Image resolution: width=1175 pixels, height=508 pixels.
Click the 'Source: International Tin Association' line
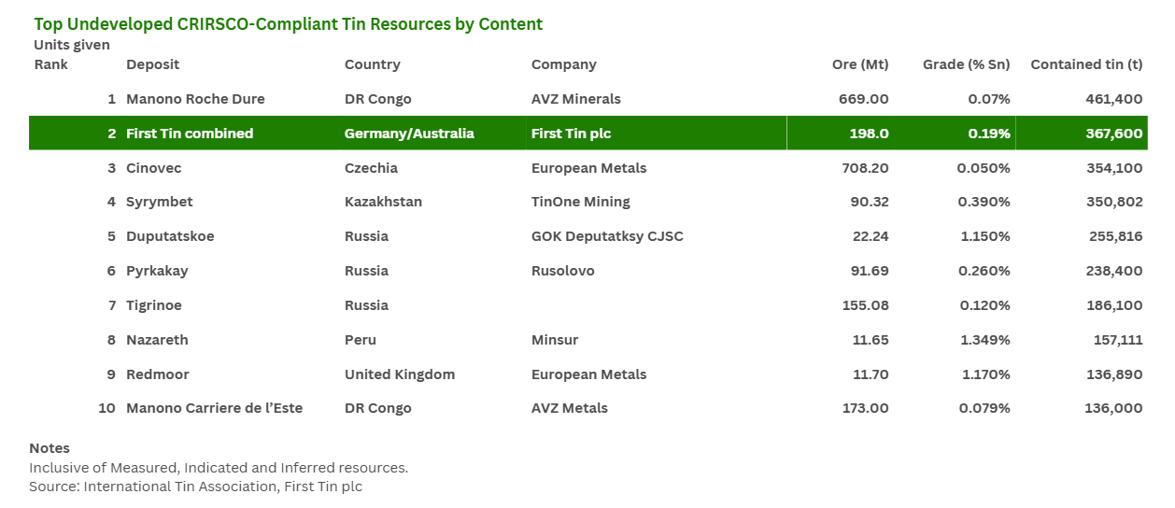[195, 487]
